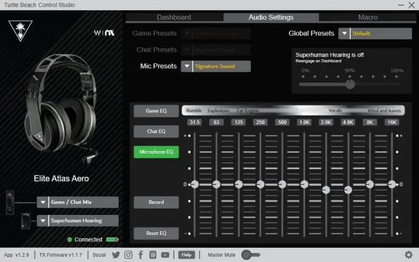Expand the Game / Chat Mix dropdown arrow
Viewport: 419px width, 262px height.
[x=43, y=202]
